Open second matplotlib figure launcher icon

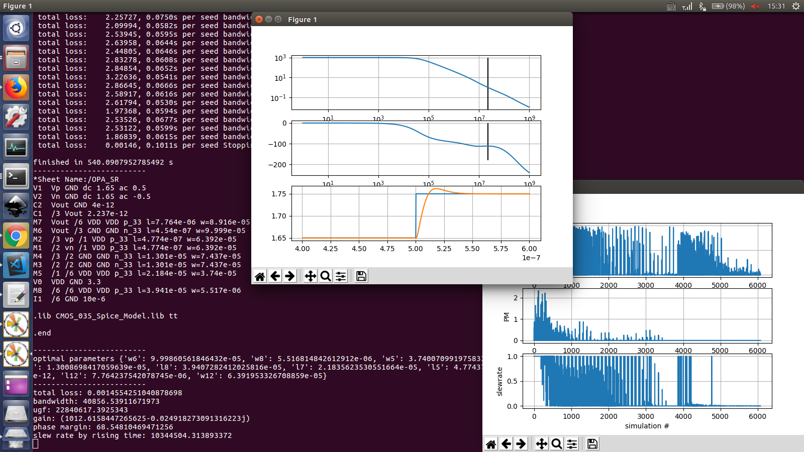[16, 354]
